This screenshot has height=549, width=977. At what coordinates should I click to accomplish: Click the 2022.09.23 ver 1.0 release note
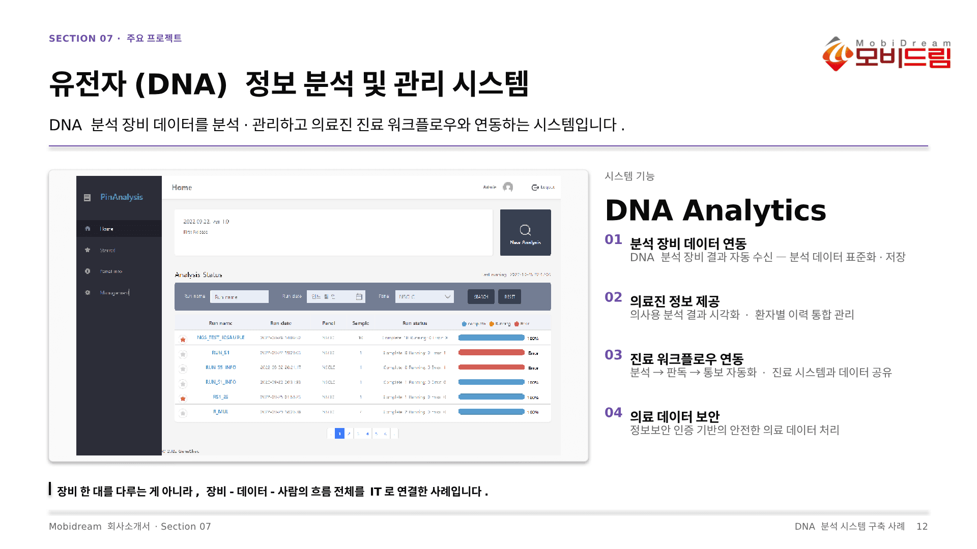point(206,222)
